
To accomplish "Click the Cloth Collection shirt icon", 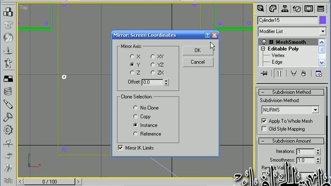I will click(8, 25).
